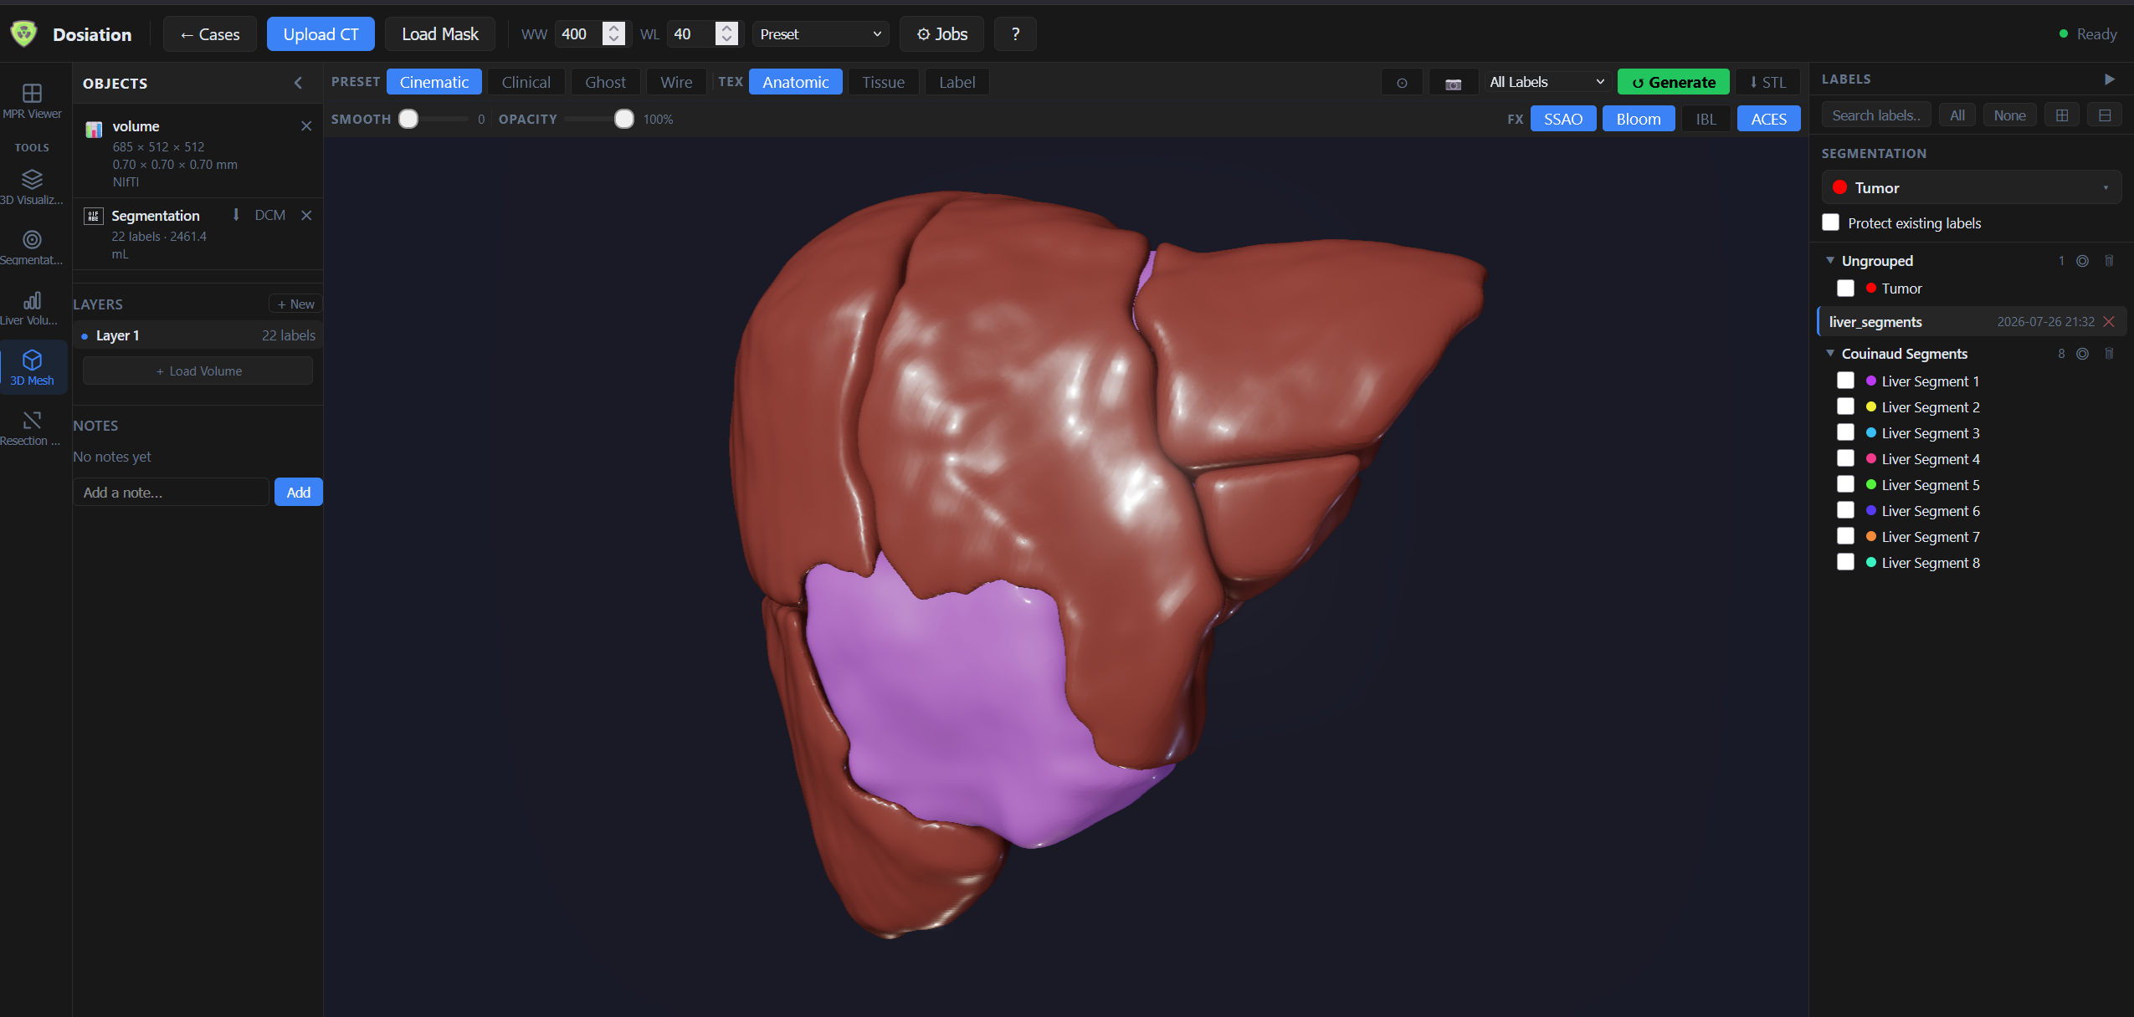
Task: Reset the camera view target icon
Action: (1402, 83)
